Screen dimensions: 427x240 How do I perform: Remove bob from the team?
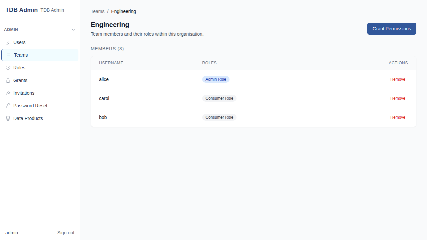398,117
